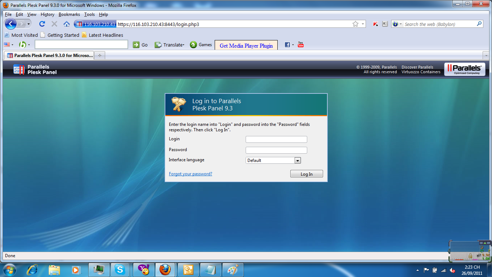The height and width of the screenshot is (277, 492).
Task: Open the Windows Start button
Action: (x=9, y=269)
